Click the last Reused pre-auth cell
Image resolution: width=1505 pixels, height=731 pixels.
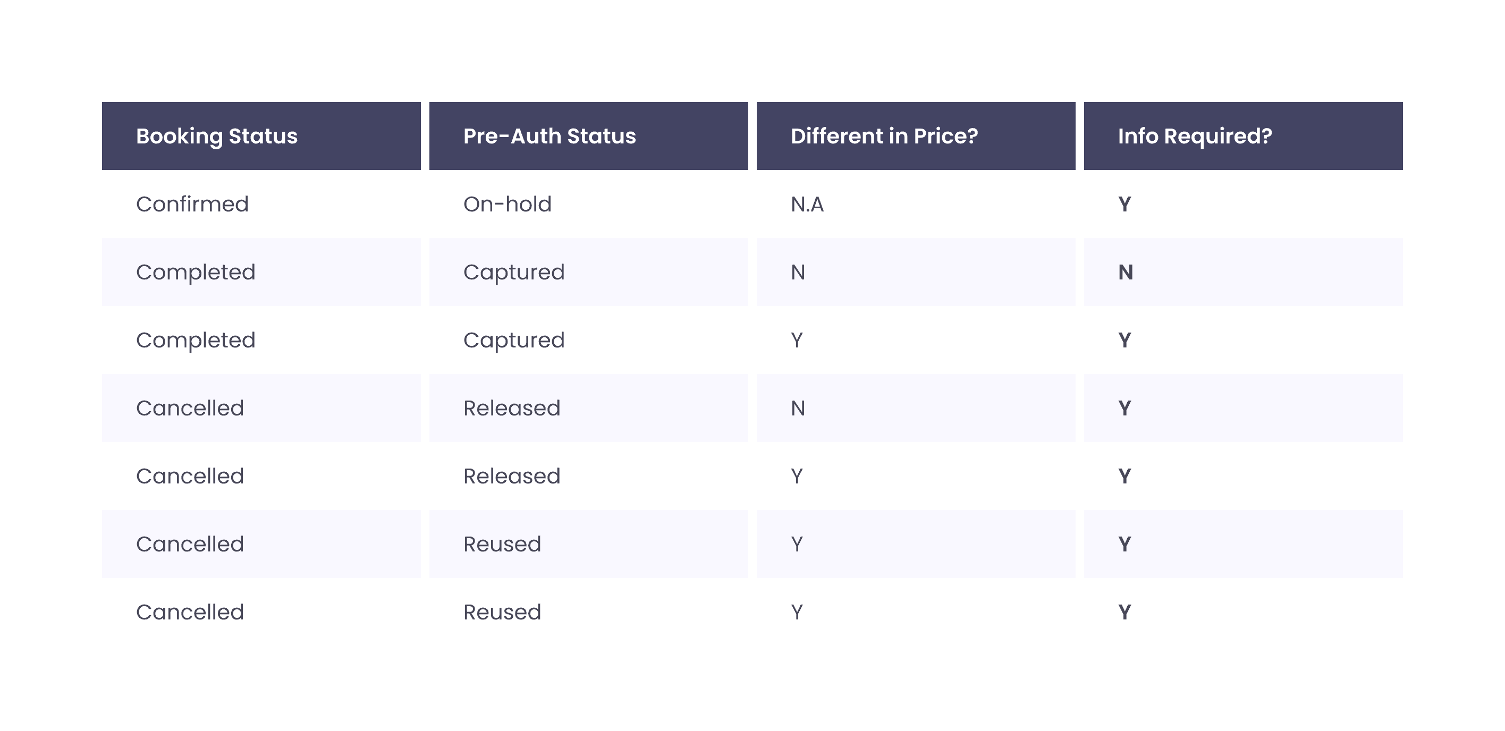(x=502, y=613)
